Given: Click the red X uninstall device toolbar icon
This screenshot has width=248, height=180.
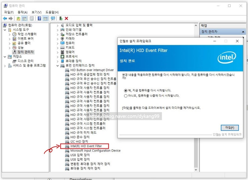Looking at the screenshot, I should point(66,18).
